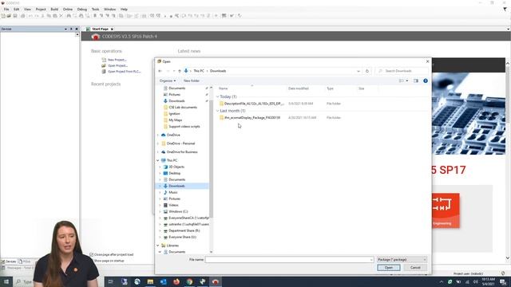Close the Start Page tab
This screenshot has width=511, height=287.
(112, 29)
